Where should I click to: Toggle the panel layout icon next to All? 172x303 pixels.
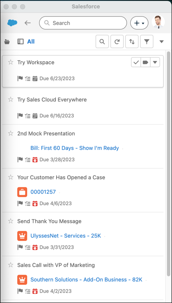(20, 41)
